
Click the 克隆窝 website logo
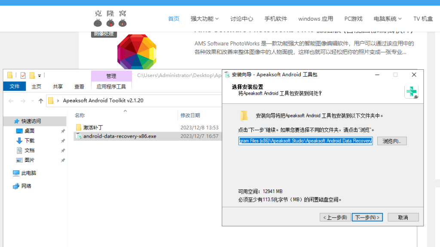[110, 19]
